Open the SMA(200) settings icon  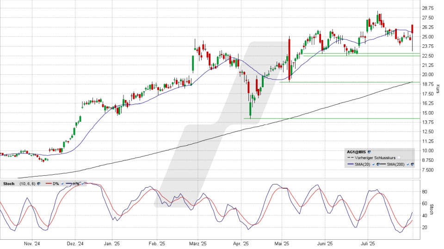412,164
